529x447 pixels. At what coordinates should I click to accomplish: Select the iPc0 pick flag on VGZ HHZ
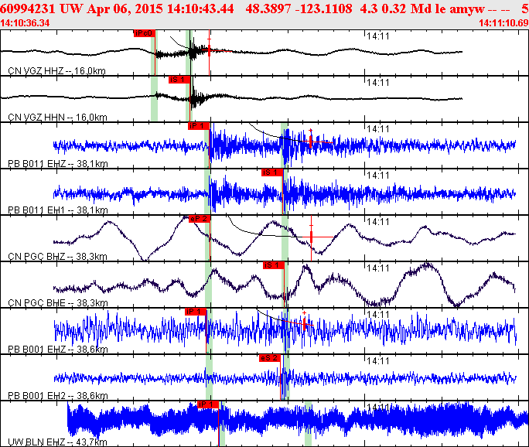pyautogui.click(x=145, y=33)
